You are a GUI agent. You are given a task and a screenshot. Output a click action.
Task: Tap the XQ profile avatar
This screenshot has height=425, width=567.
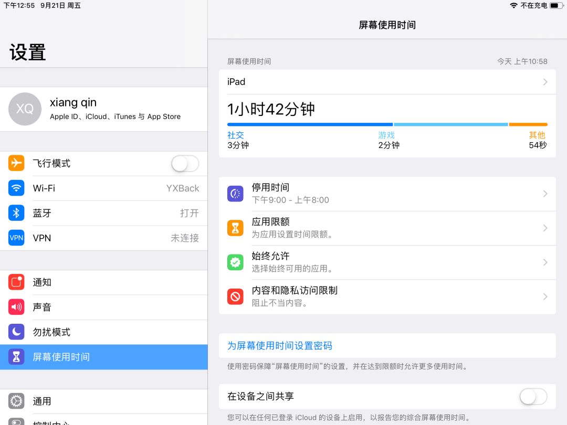[x=25, y=109]
